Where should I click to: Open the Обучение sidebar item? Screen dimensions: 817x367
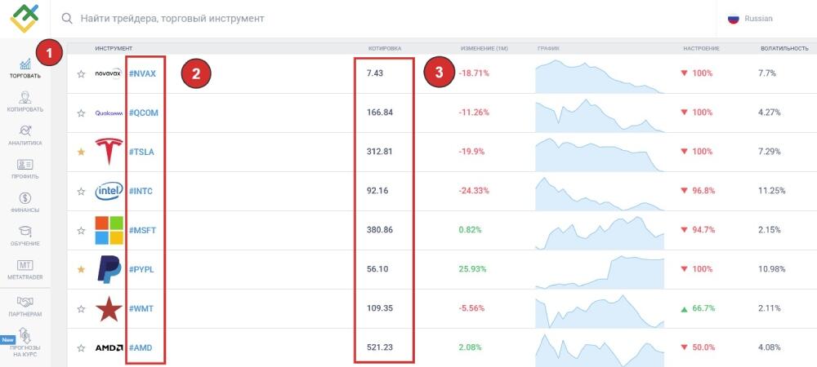[25, 236]
